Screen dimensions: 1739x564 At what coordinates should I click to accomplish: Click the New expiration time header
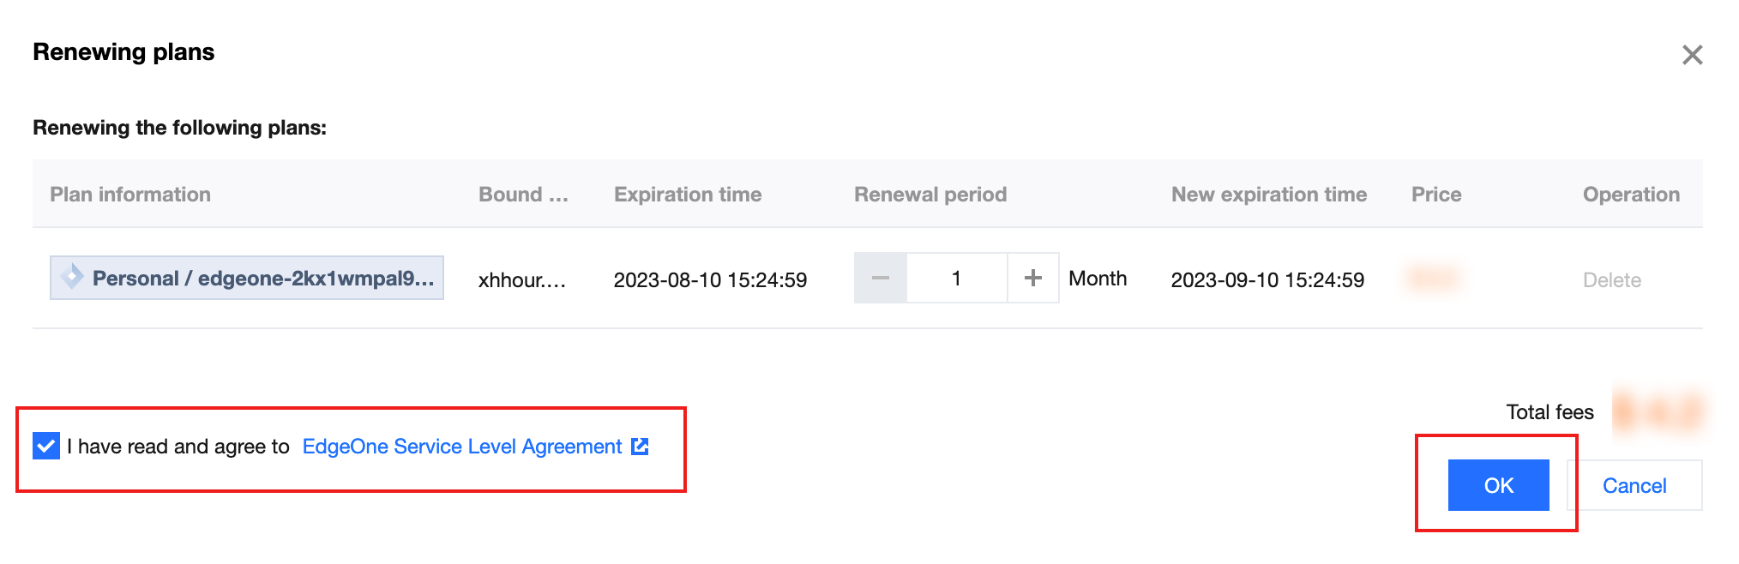1269,195
